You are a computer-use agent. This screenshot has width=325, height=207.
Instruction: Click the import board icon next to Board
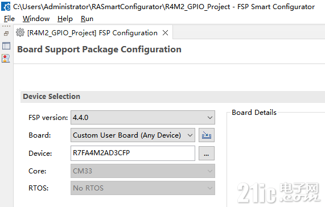click(x=207, y=135)
